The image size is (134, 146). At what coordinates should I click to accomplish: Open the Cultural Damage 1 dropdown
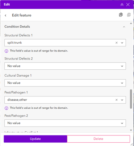pos(65,83)
